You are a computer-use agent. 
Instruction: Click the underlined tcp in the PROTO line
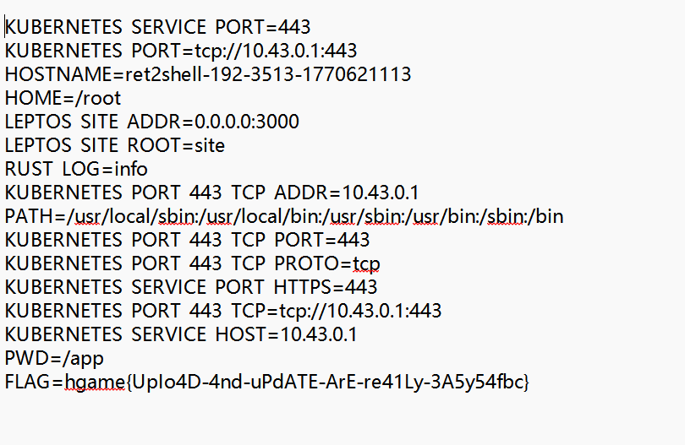366,264
